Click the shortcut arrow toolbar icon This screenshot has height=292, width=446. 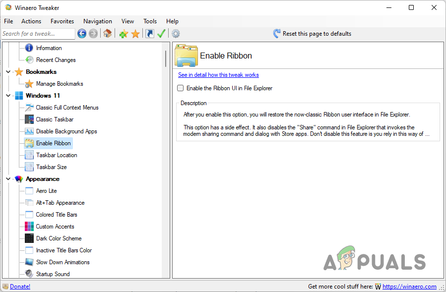tap(150, 34)
